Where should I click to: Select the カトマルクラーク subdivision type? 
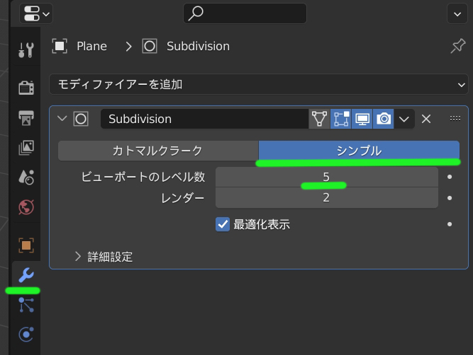coord(158,151)
